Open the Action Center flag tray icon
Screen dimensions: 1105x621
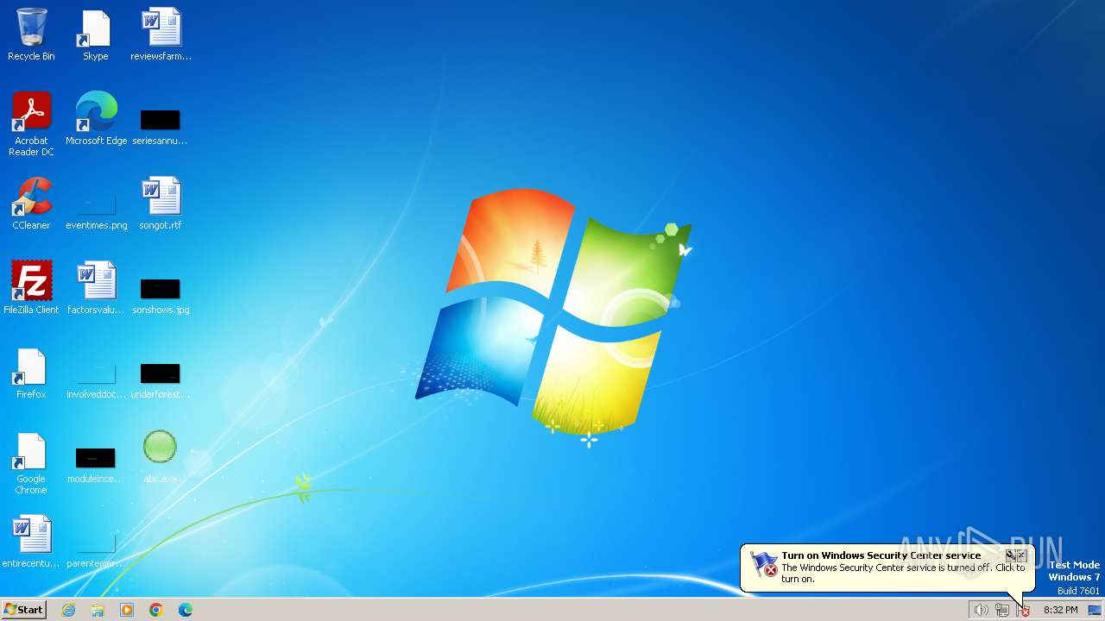tap(1024, 610)
